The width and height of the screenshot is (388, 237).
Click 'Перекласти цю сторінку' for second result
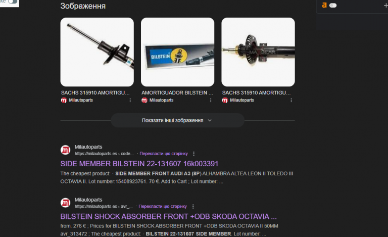click(163, 206)
